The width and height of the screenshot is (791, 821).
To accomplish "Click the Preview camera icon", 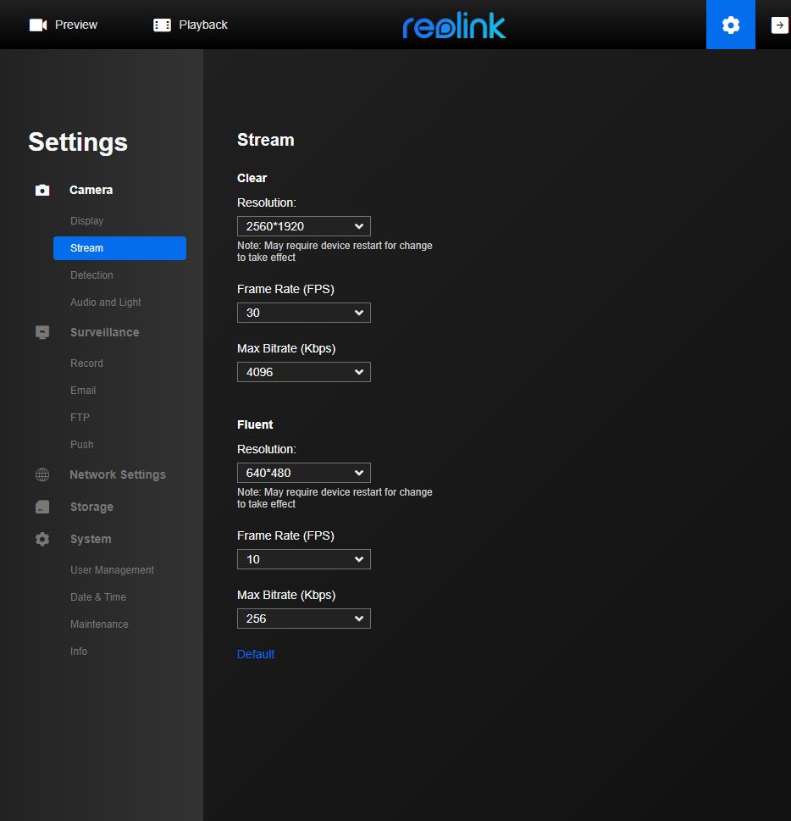I will coord(38,25).
